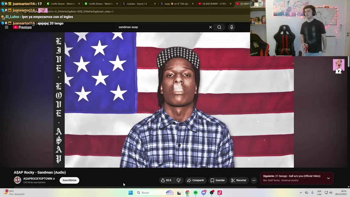350x197 pixels.
Task: Show hidden system tray icons
Action: tap(301, 193)
